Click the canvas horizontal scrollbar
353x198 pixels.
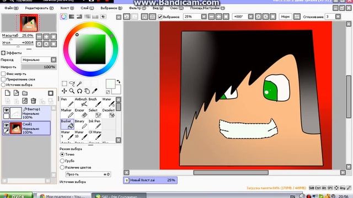pos(231,173)
